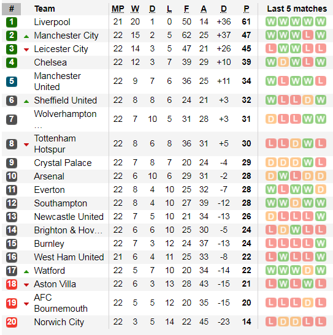This screenshot has height=335, width=333.
Task: Click Chelsea's orange D result badge
Action: pyautogui.click(x=283, y=62)
